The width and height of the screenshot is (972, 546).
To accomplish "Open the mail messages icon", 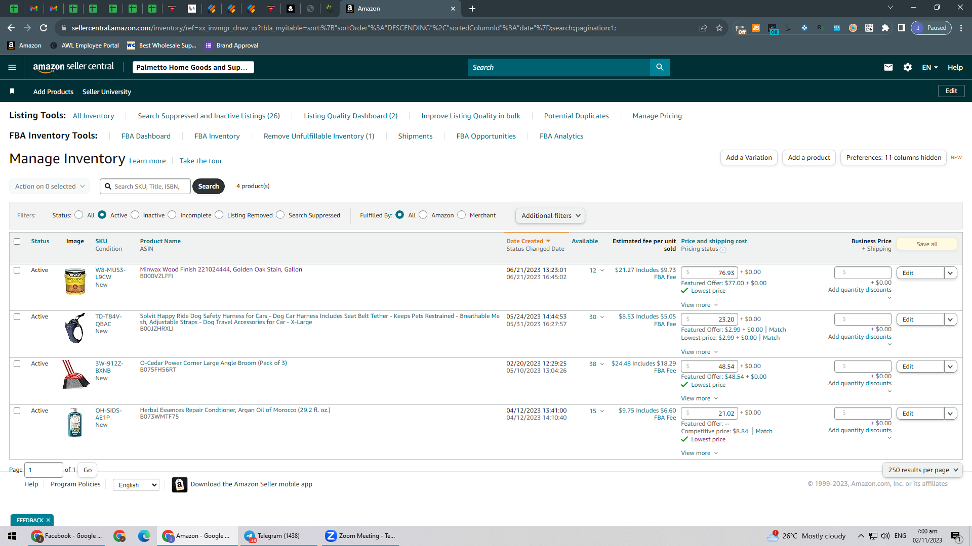I will [888, 67].
